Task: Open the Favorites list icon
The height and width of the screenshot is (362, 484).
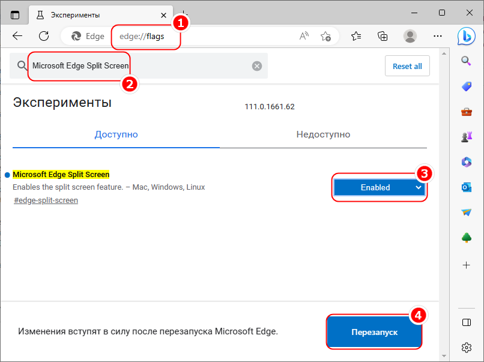Action: click(x=356, y=36)
